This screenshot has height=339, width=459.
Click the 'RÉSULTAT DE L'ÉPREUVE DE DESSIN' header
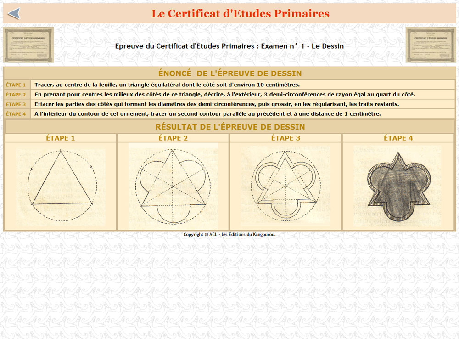[x=229, y=127]
